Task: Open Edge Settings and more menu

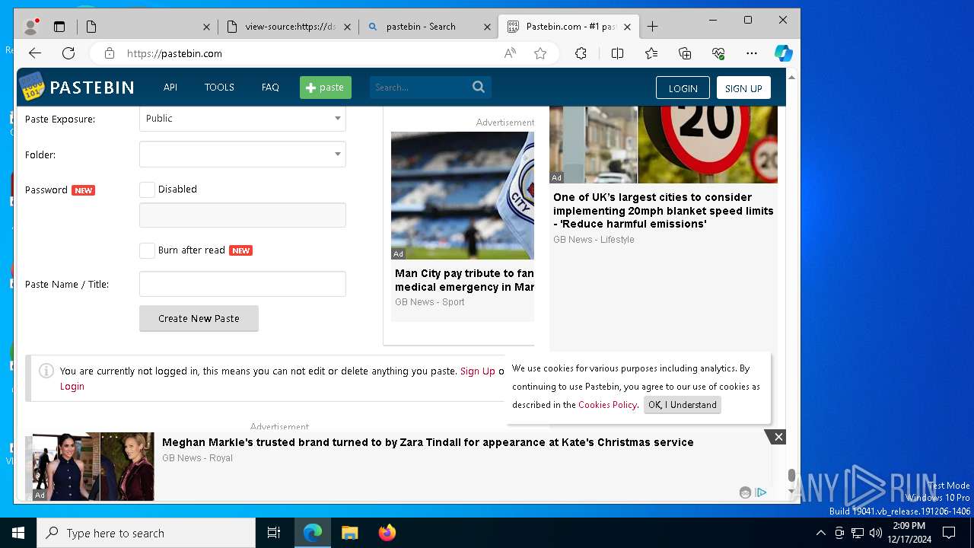Action: point(752,53)
